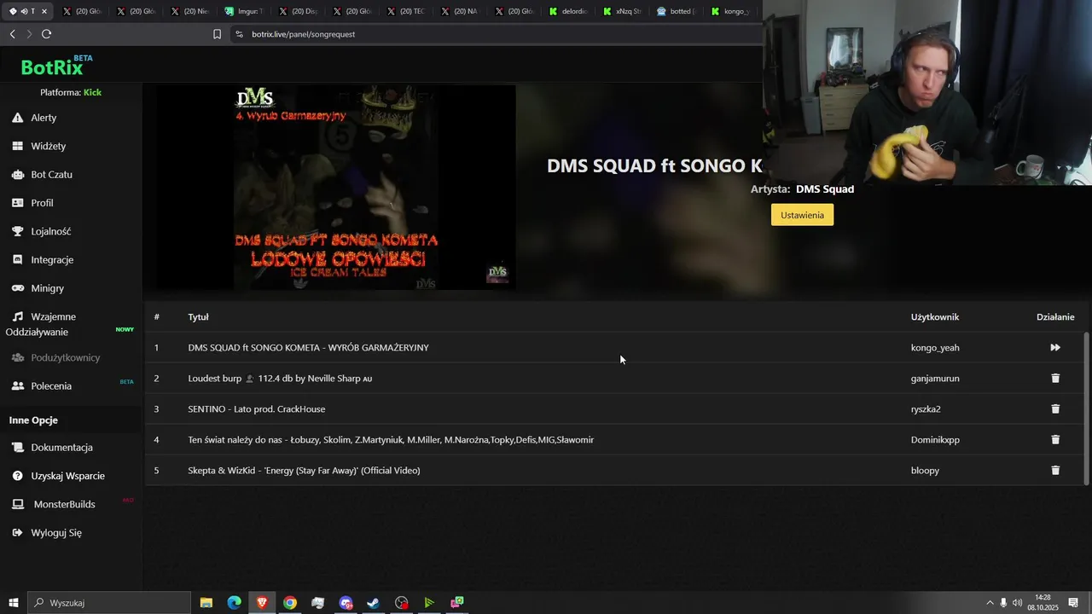1092x614 pixels.
Task: Click the music note icon for Wzajemne Oddziaływanie
Action: (17, 316)
